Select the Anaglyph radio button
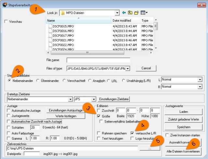Screen dimensions: 208x159 pyautogui.click(x=90, y=80)
